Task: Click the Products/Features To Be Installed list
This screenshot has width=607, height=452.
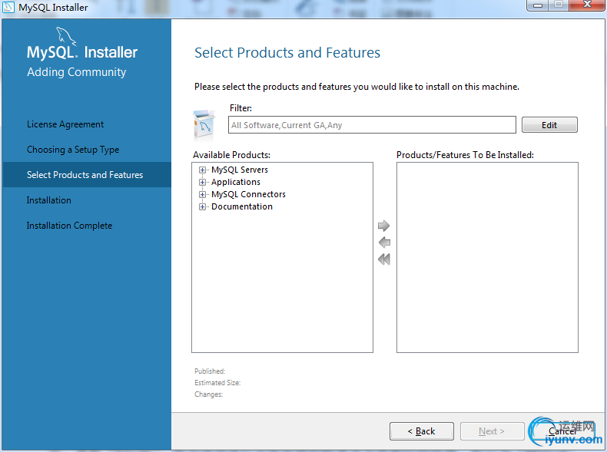Action: (487, 258)
